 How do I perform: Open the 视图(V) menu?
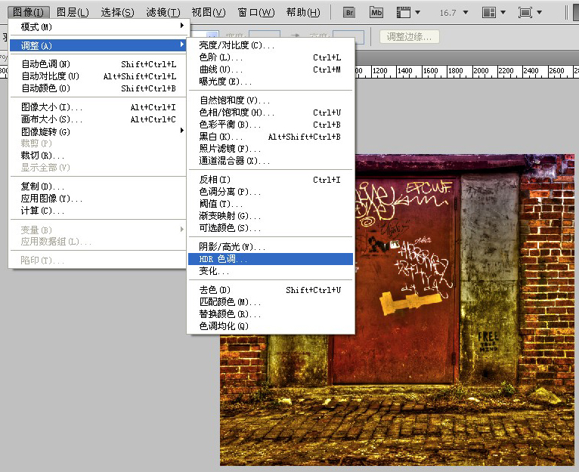tap(209, 12)
